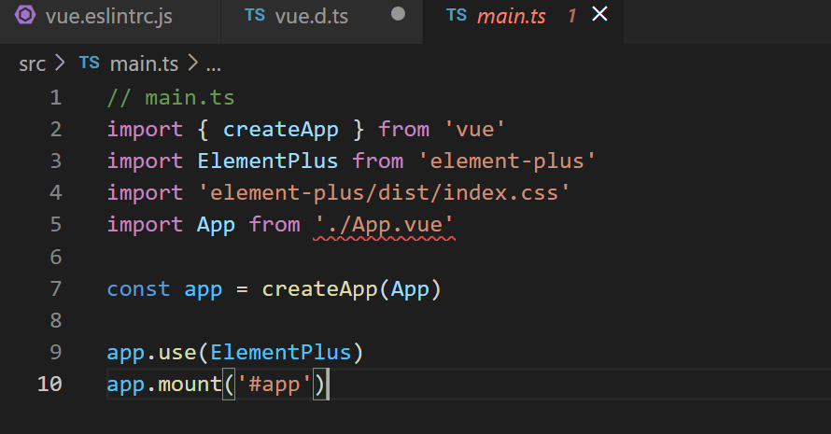The image size is (831, 434).
Task: Click the 'vue' import string
Action: point(475,130)
